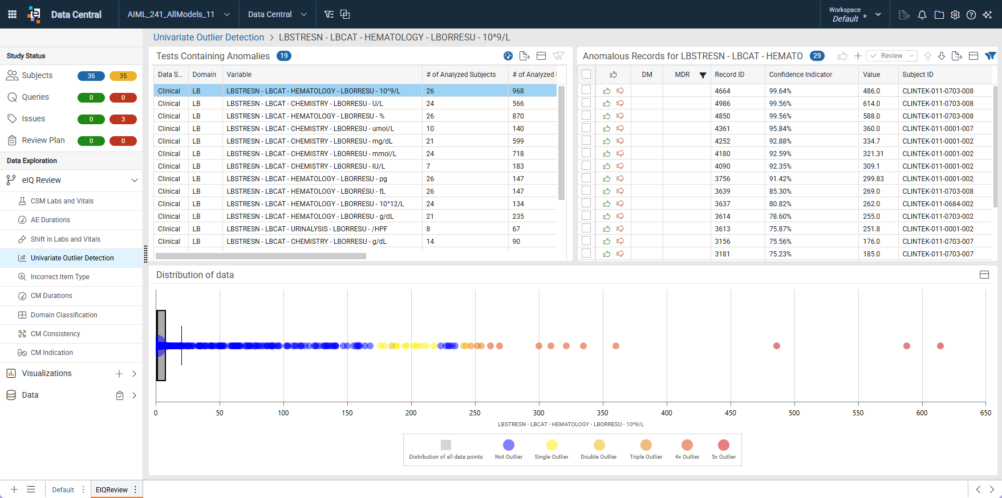
Task: Open the AIML_241_AllModels_11 study dropdown
Action: (x=179, y=14)
